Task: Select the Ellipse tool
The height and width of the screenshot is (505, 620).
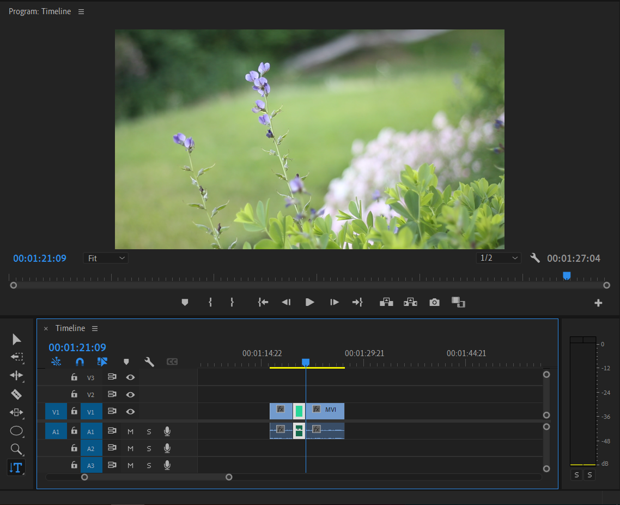Action: coord(16,431)
